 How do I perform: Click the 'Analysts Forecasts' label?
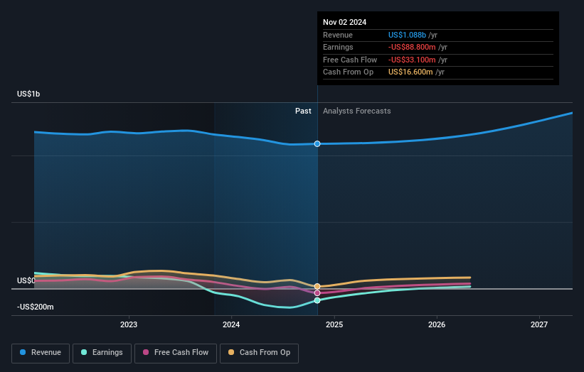pos(357,111)
